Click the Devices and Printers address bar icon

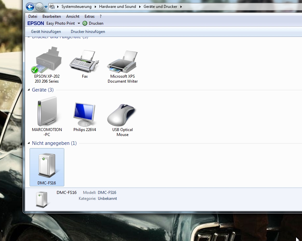pos(52,7)
